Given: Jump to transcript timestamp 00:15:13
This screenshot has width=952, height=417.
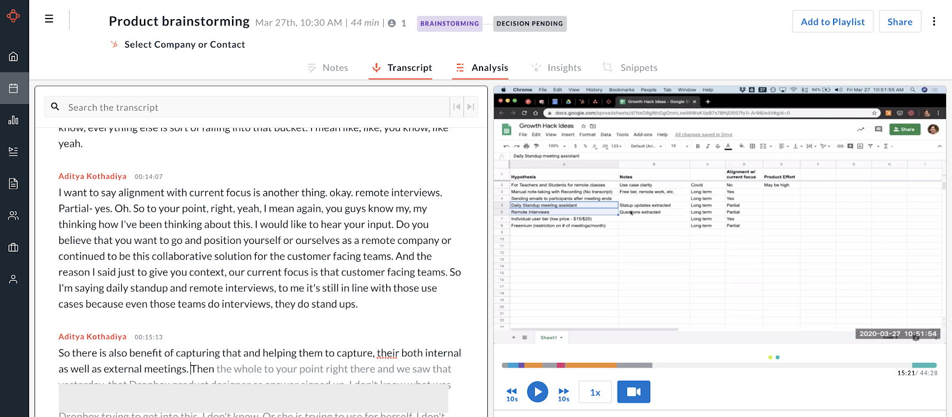Looking at the screenshot, I should click(x=148, y=337).
